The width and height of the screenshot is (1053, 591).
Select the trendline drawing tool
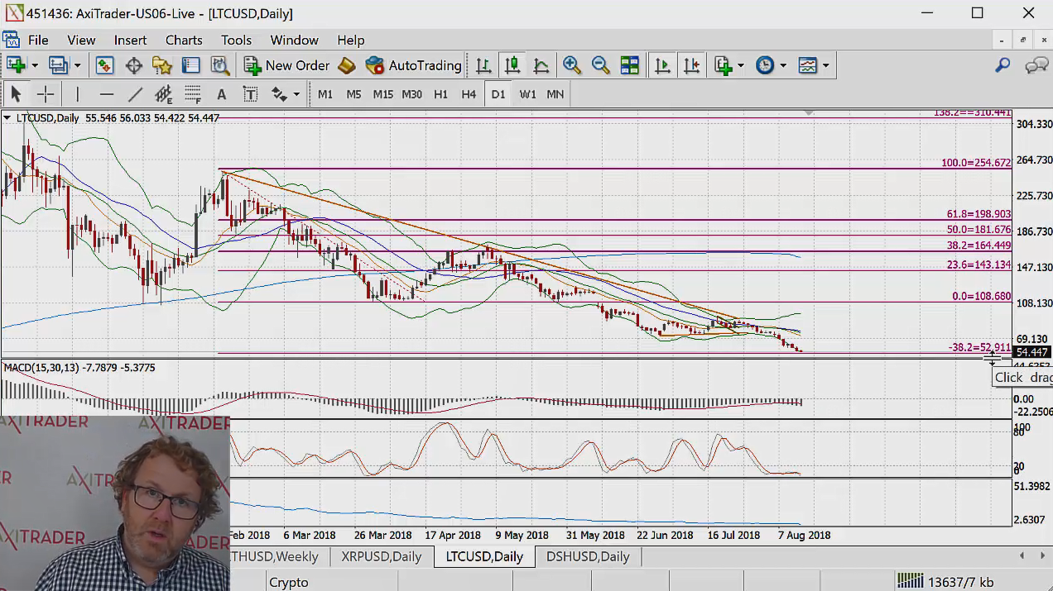[135, 94]
